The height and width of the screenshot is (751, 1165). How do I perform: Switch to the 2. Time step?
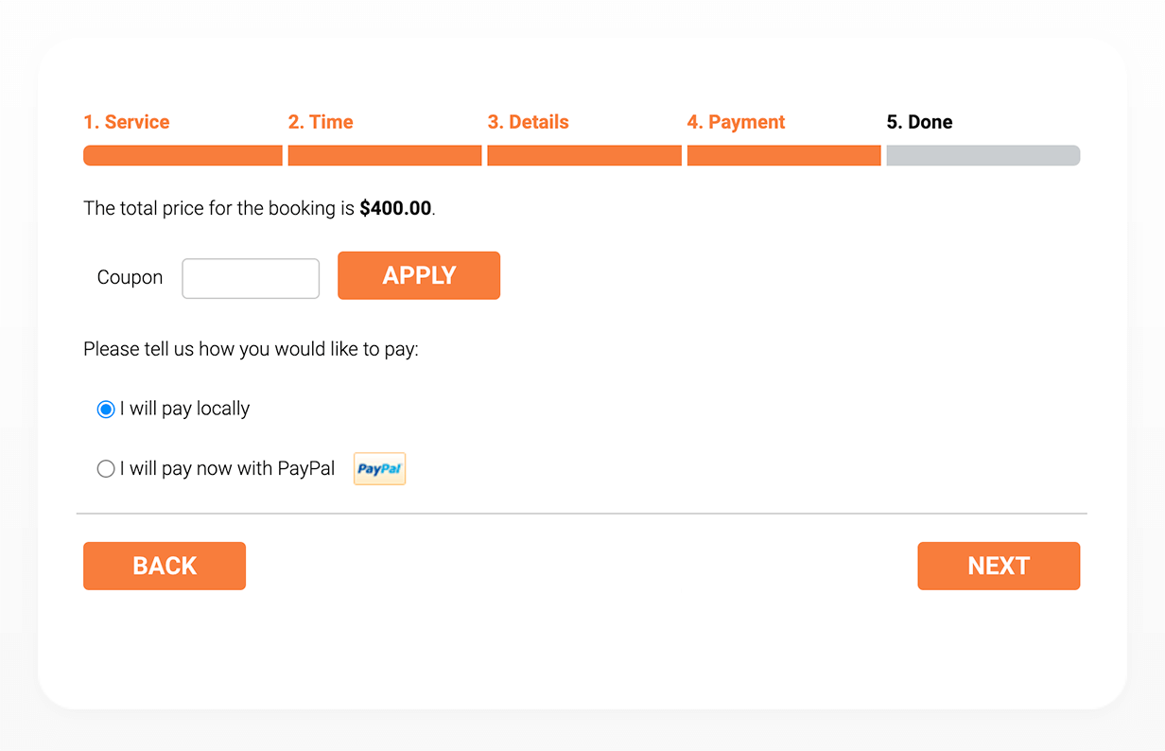[321, 122]
